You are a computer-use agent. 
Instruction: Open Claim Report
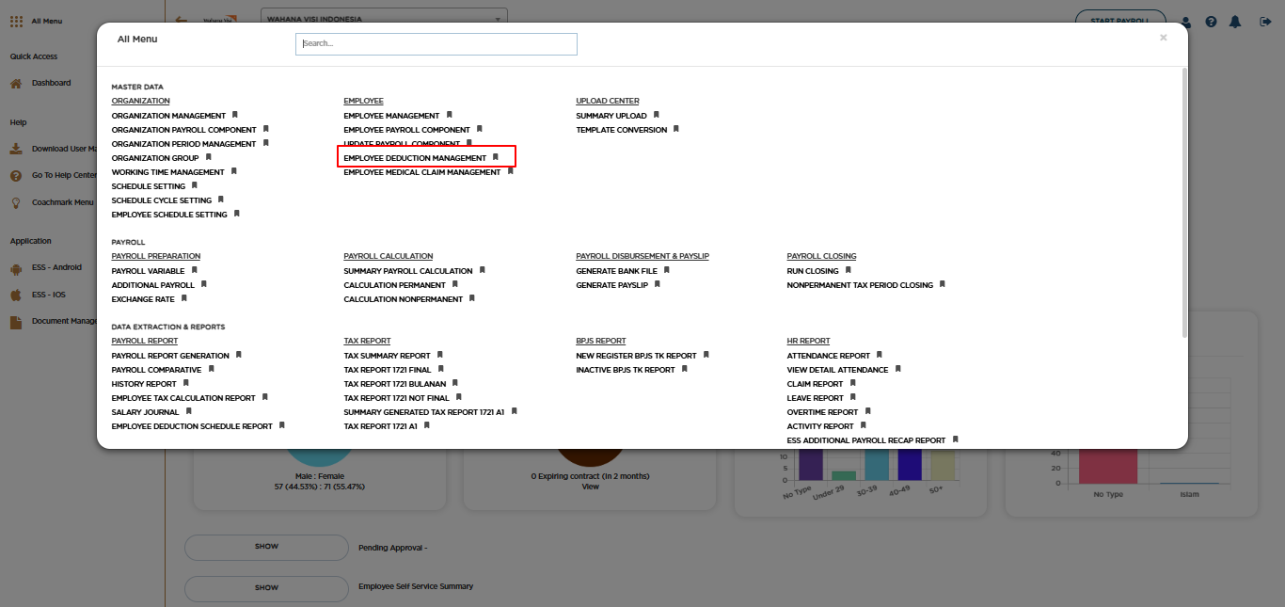[815, 384]
